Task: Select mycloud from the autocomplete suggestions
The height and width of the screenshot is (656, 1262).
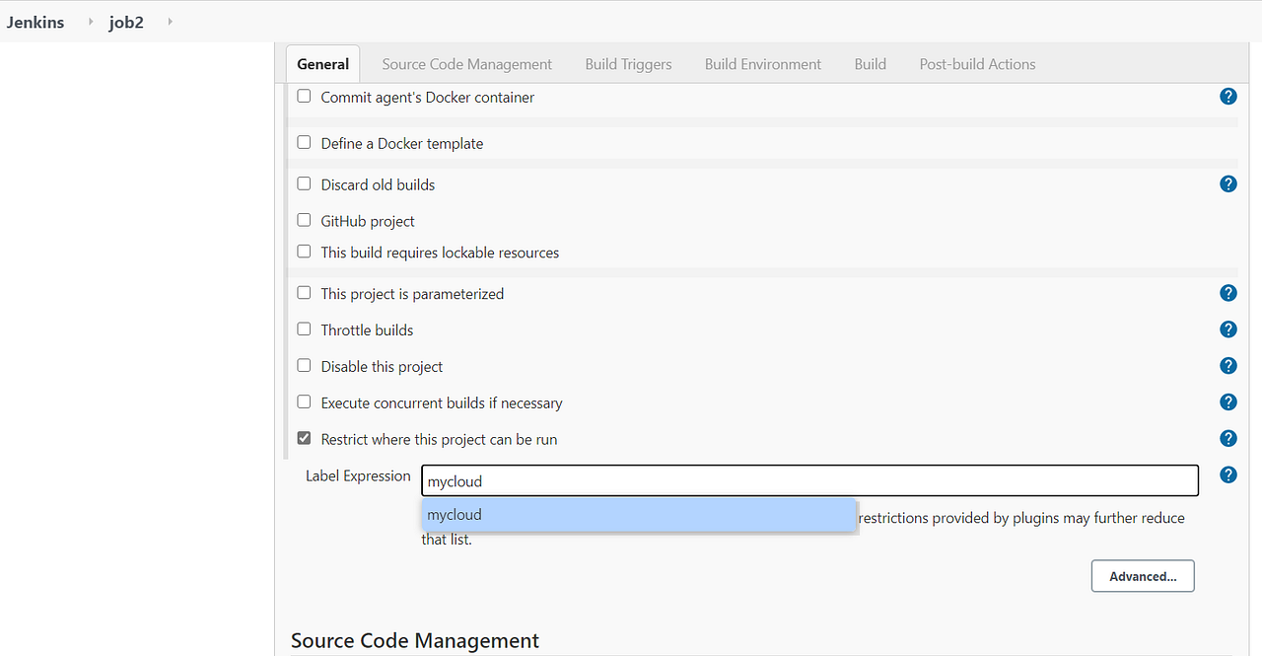Action: [638, 515]
